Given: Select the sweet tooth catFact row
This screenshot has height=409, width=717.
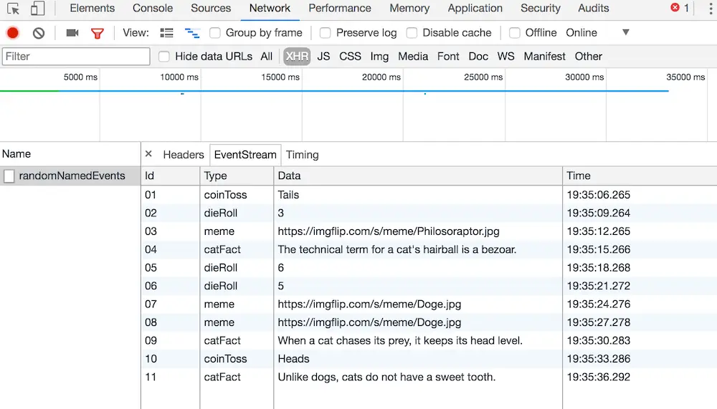Looking at the screenshot, I should (x=429, y=377).
